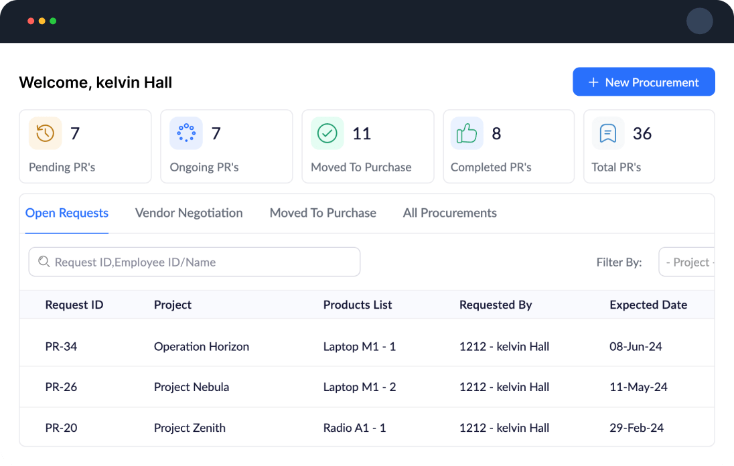This screenshot has width=734, height=466.
Task: Select the Moved To Purchase checkmark icon
Action: click(x=327, y=133)
